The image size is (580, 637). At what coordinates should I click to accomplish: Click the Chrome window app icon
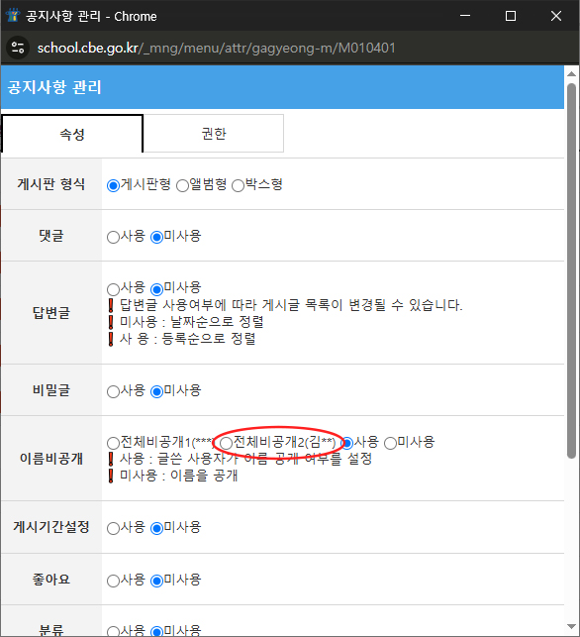[13, 16]
